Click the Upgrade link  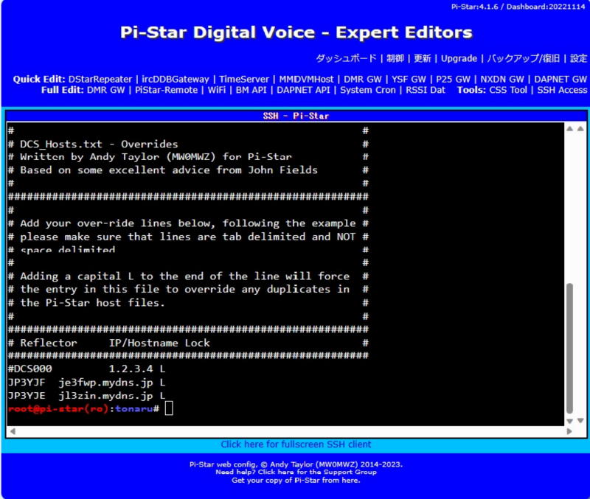(459, 59)
